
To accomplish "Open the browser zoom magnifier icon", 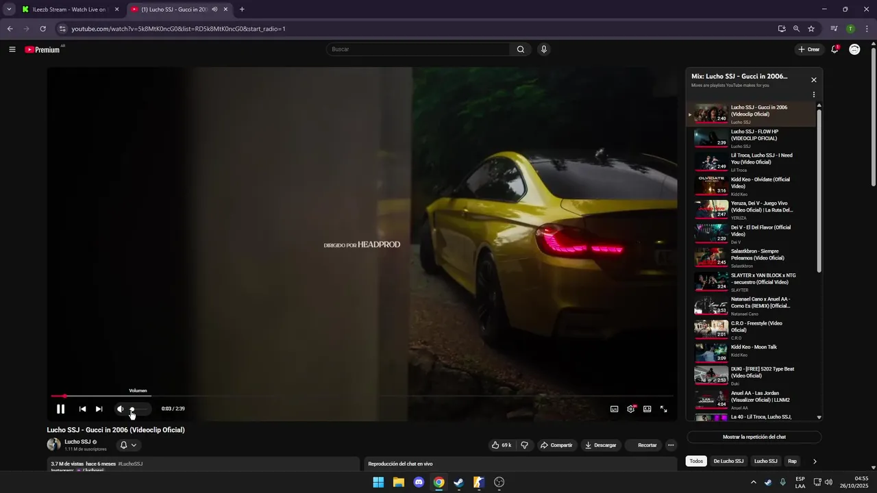I will coord(796,29).
